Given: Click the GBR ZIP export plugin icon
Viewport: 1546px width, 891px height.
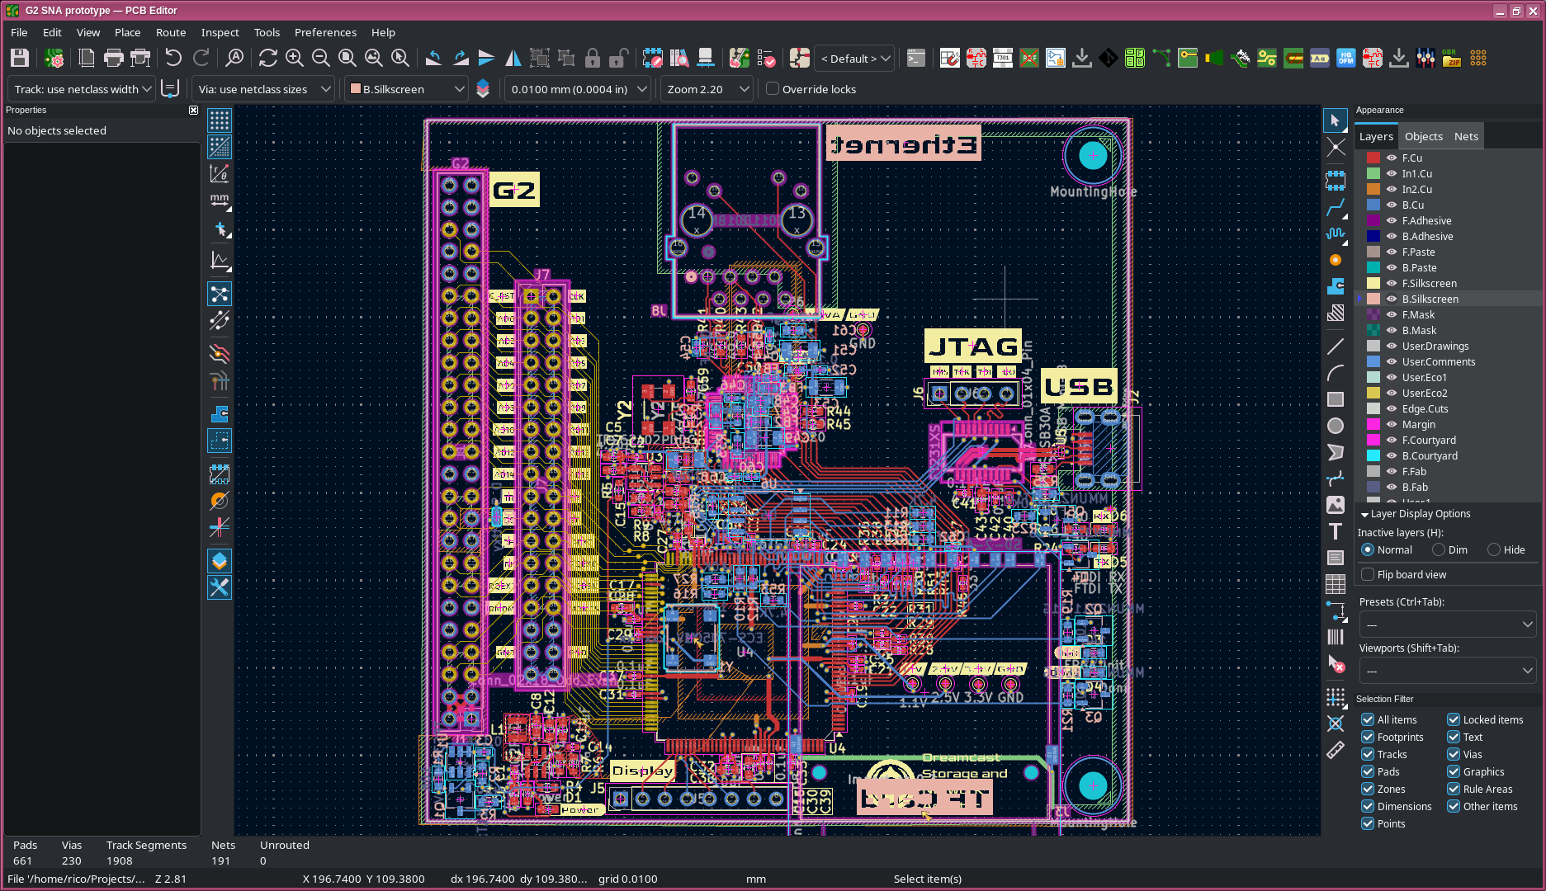Looking at the screenshot, I should click(1452, 58).
